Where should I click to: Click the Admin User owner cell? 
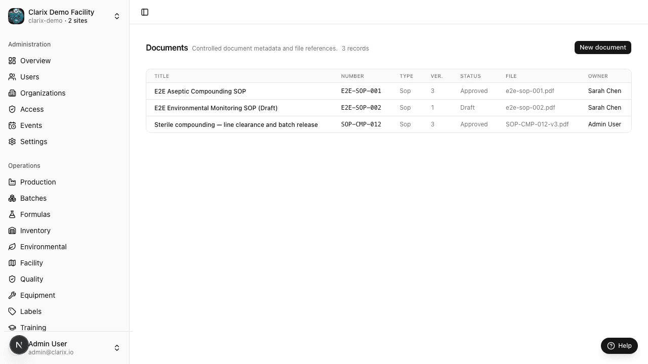point(604,124)
